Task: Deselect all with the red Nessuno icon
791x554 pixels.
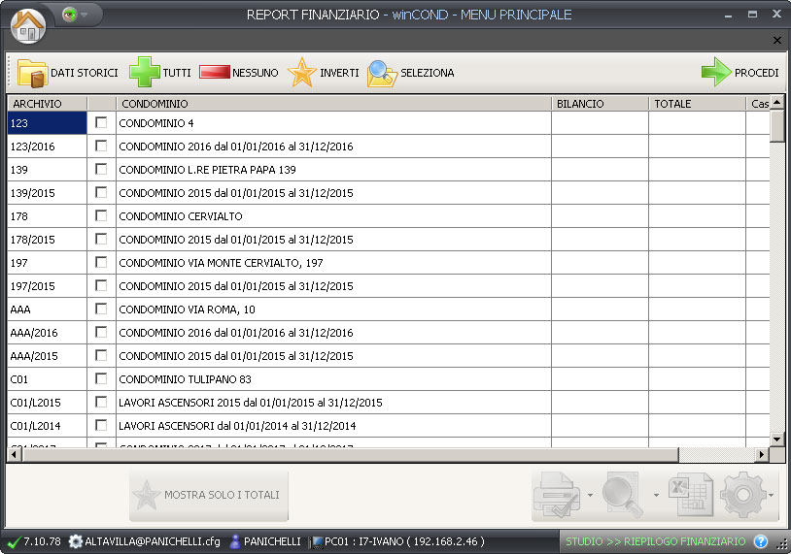Action: coord(214,73)
